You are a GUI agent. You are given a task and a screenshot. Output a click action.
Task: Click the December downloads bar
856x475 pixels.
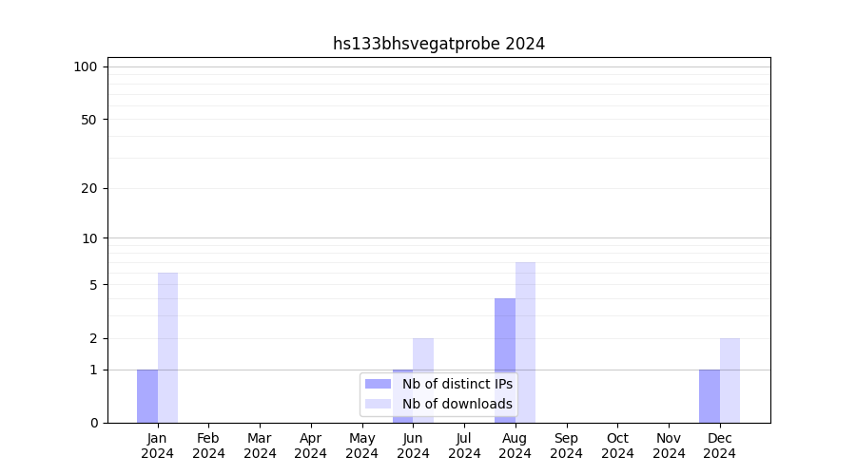[730, 380]
